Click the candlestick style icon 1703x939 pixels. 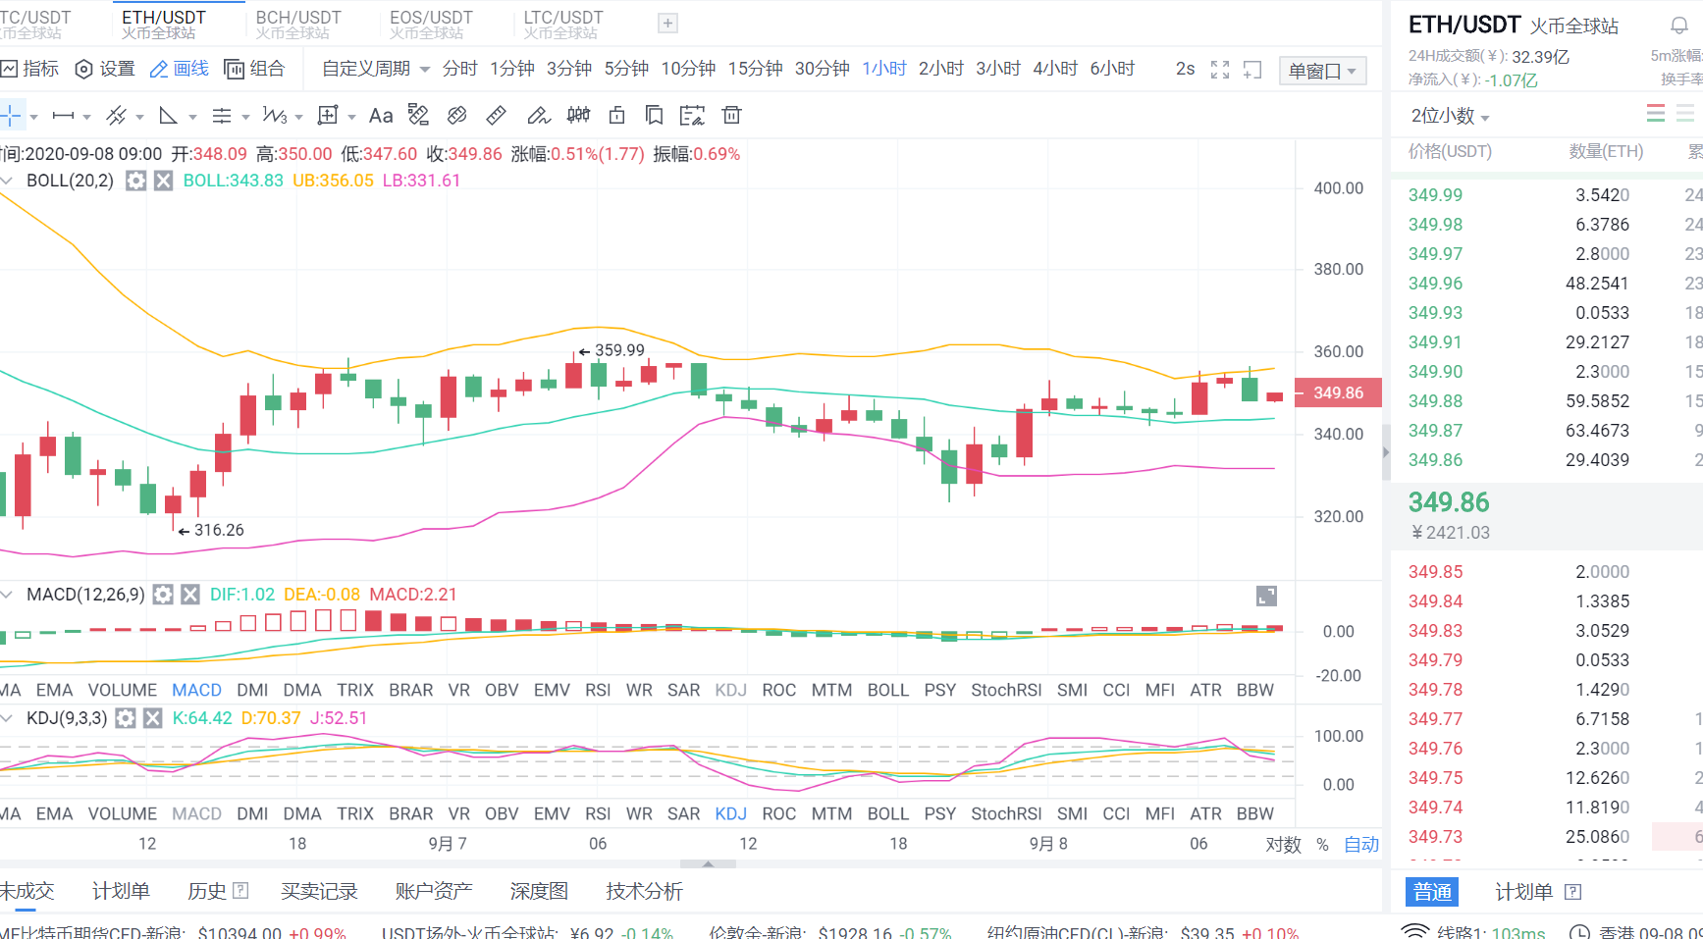578,116
